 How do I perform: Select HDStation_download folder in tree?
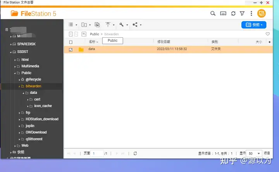(42, 119)
